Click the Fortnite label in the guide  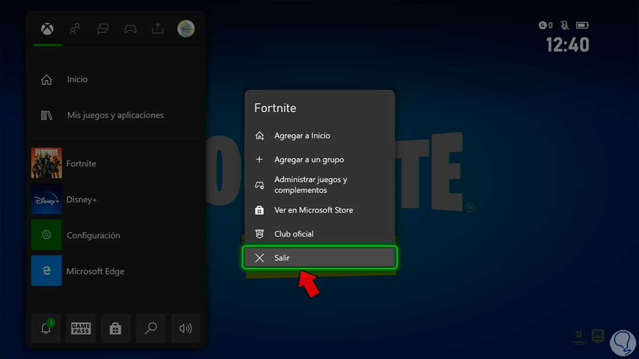tap(81, 164)
